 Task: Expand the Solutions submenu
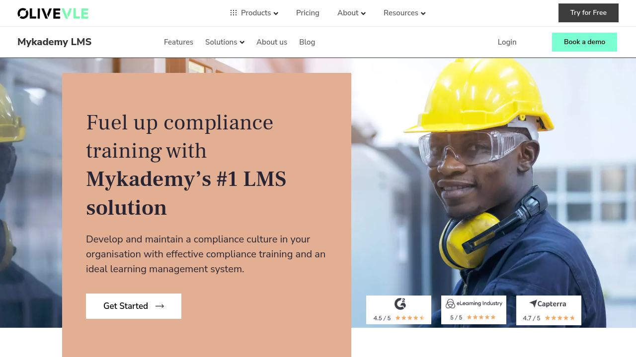(225, 42)
